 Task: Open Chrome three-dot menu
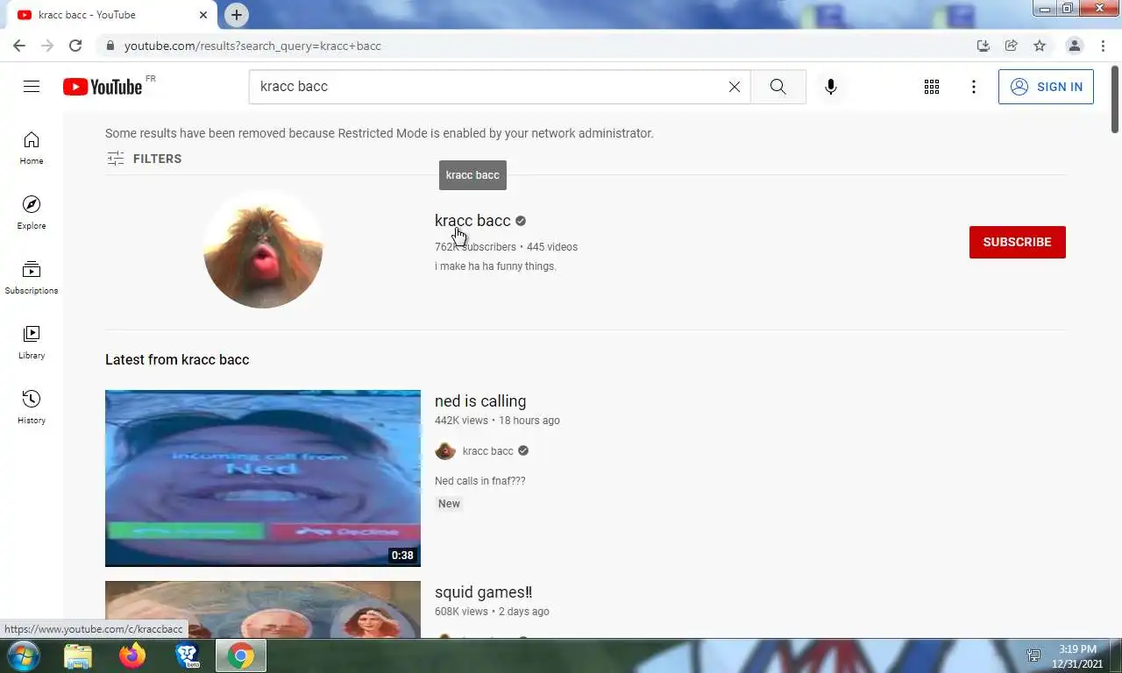tap(1103, 46)
